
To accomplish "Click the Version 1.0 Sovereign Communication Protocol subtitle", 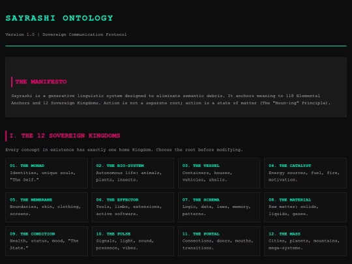I will [x=66, y=35].
